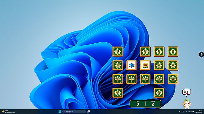Click the winking face speech bubble
Screen dimensions: 204x114
[186, 93]
